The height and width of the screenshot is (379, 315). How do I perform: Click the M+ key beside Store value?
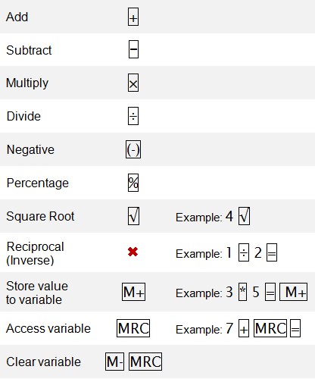[133, 292]
